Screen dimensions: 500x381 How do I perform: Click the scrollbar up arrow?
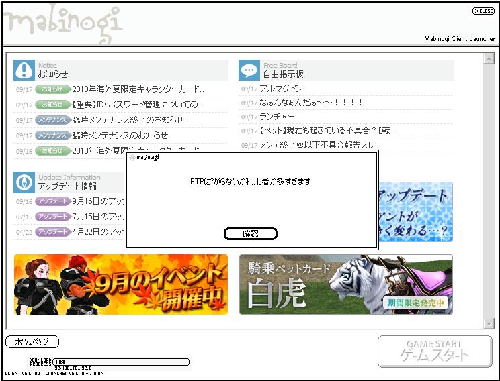click(489, 58)
